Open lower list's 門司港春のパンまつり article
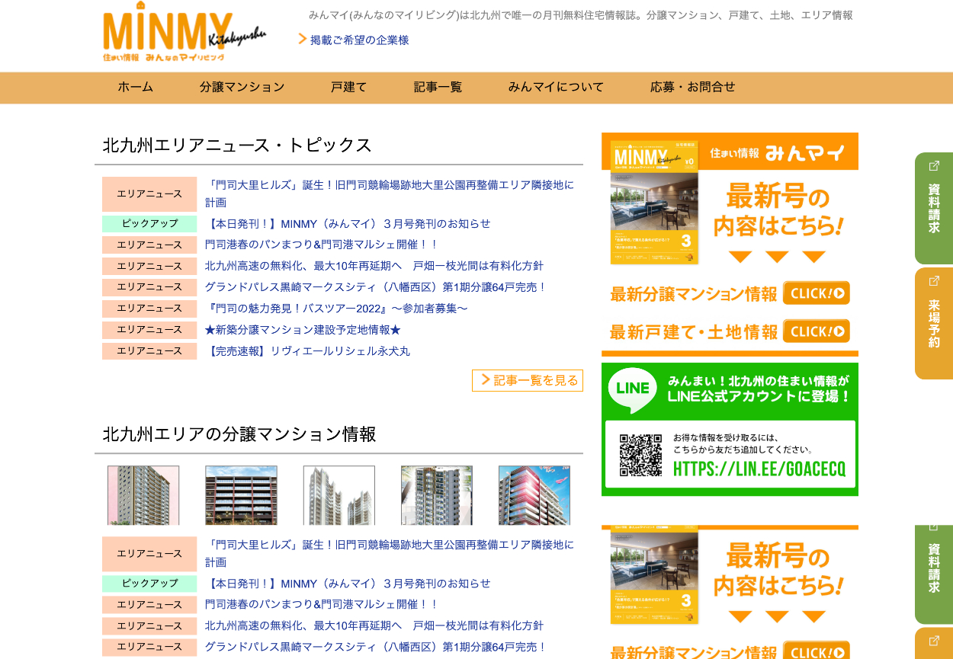The image size is (953, 659). [x=322, y=604]
